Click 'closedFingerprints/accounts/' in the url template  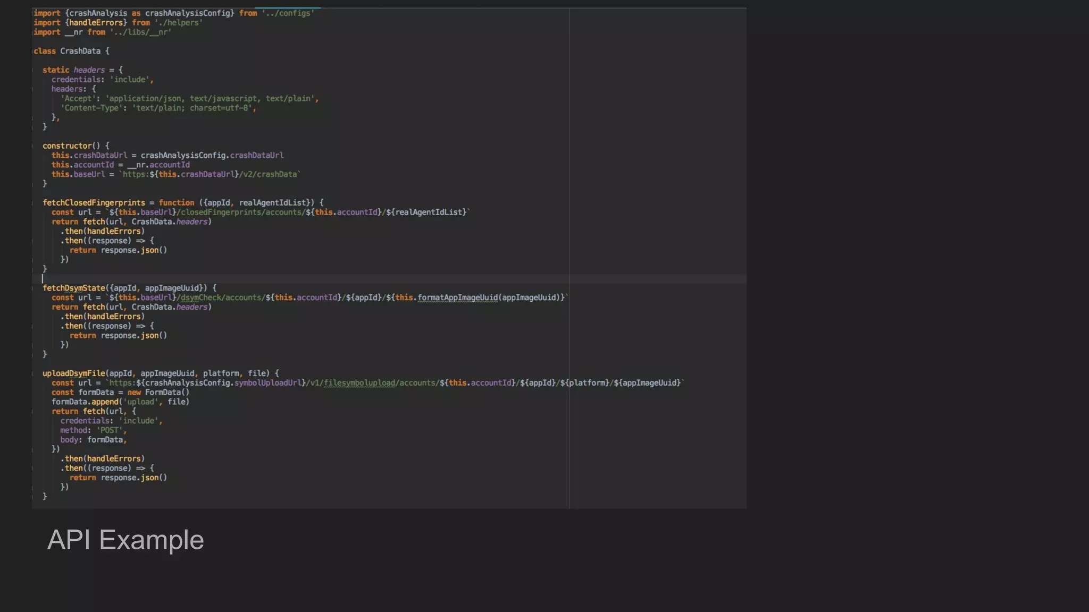click(243, 212)
